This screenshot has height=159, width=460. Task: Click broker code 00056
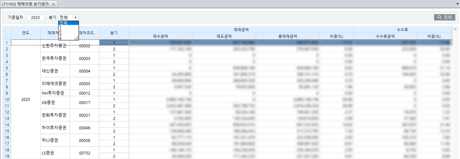point(85,141)
